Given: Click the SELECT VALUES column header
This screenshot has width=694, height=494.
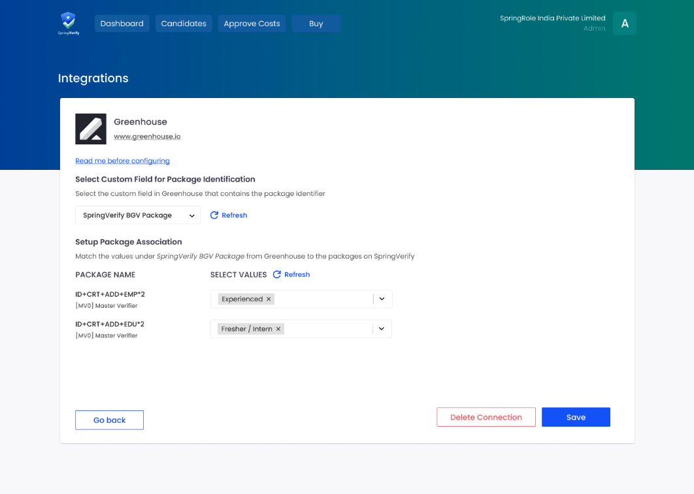Looking at the screenshot, I should coord(239,274).
